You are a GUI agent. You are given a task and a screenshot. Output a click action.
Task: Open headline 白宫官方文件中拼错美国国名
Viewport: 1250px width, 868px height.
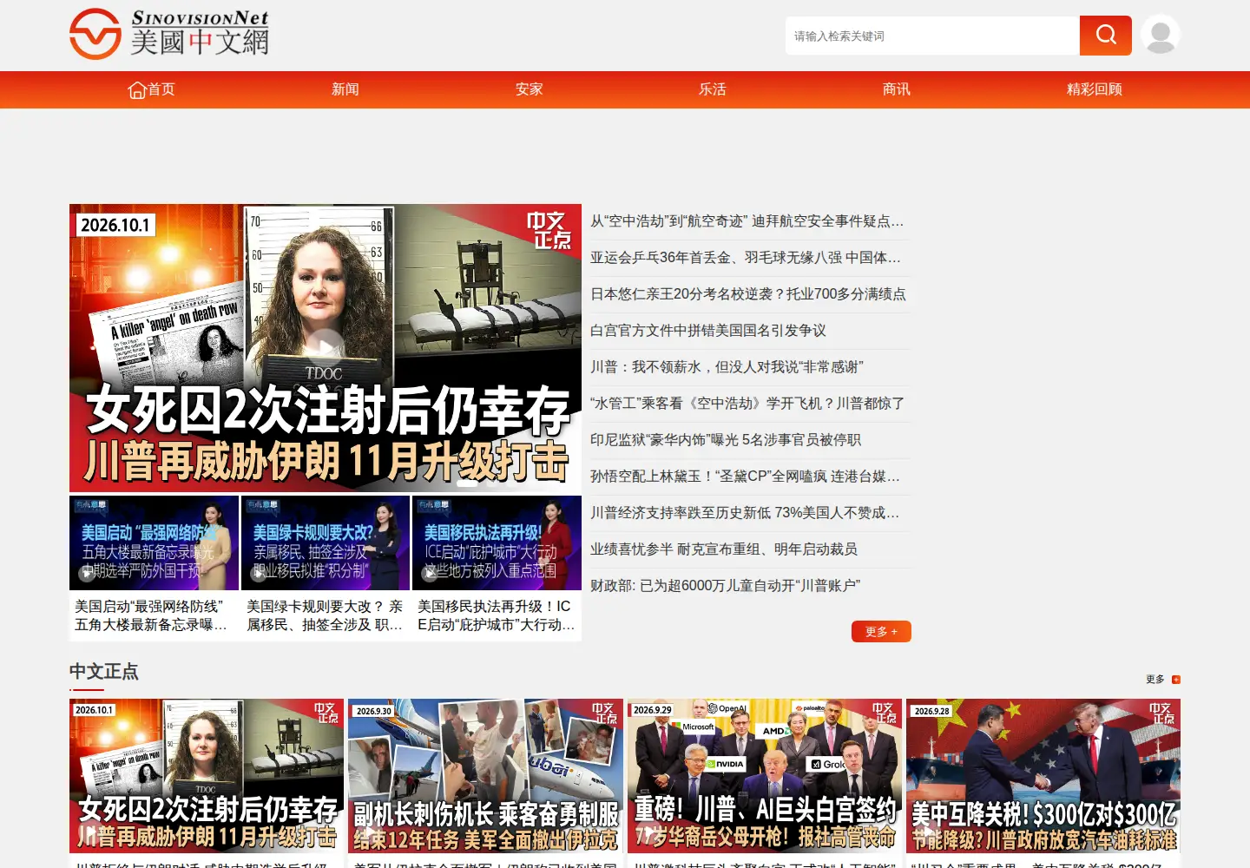[x=708, y=331]
